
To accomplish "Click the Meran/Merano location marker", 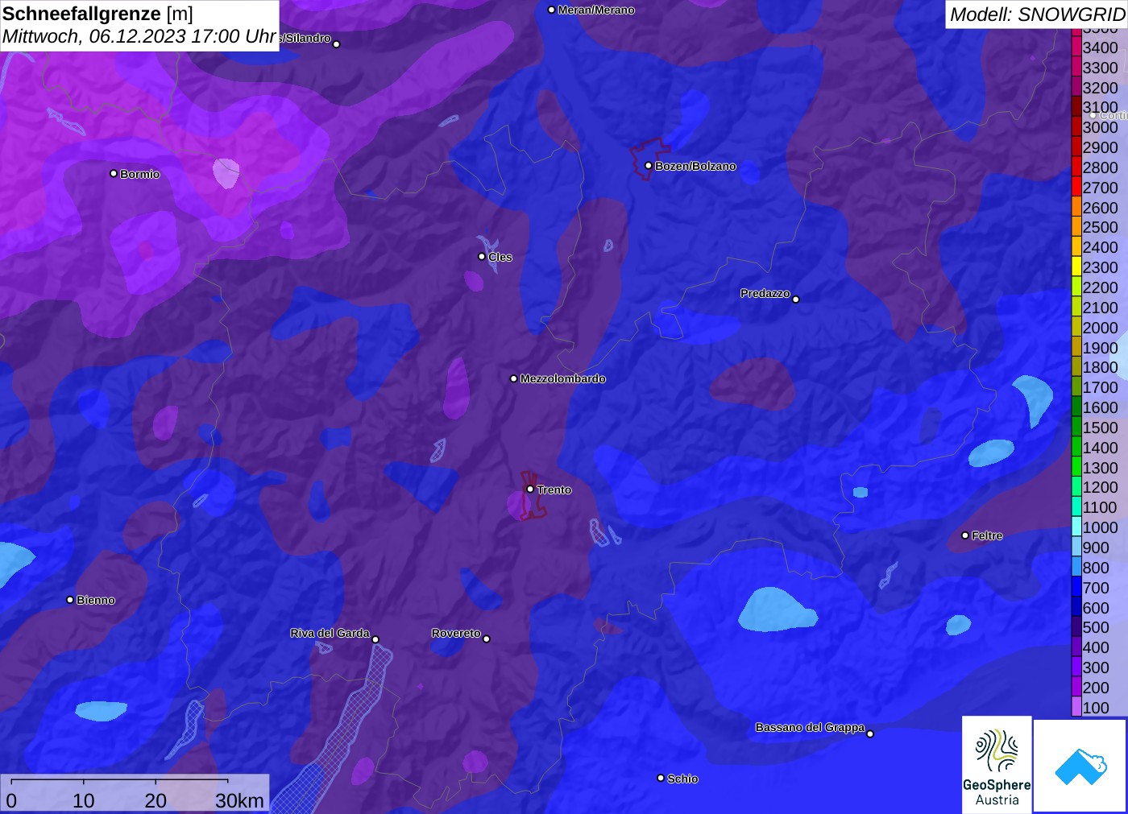I will coord(551,10).
